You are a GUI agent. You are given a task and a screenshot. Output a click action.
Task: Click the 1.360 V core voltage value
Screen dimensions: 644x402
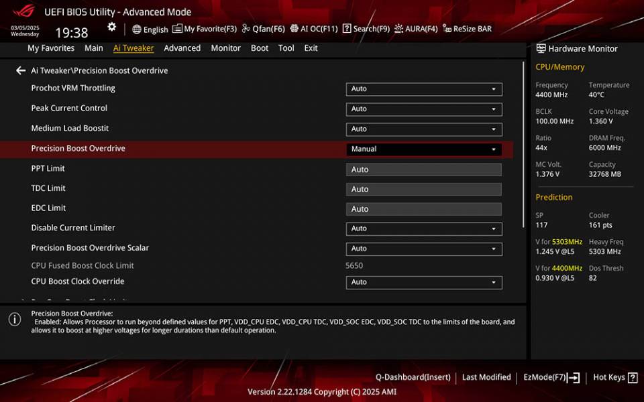click(600, 121)
